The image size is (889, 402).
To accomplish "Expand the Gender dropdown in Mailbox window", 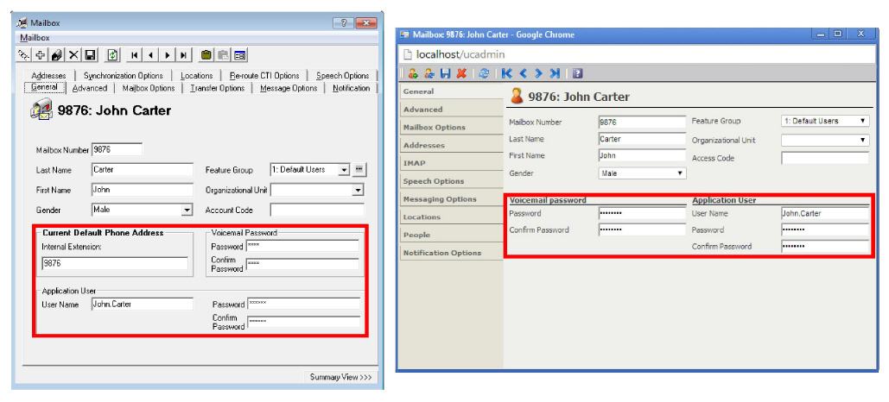I will 186,210.
